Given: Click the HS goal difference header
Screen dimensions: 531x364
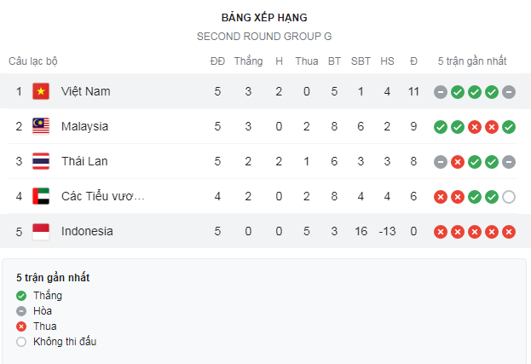Looking at the screenshot, I should point(387,61).
